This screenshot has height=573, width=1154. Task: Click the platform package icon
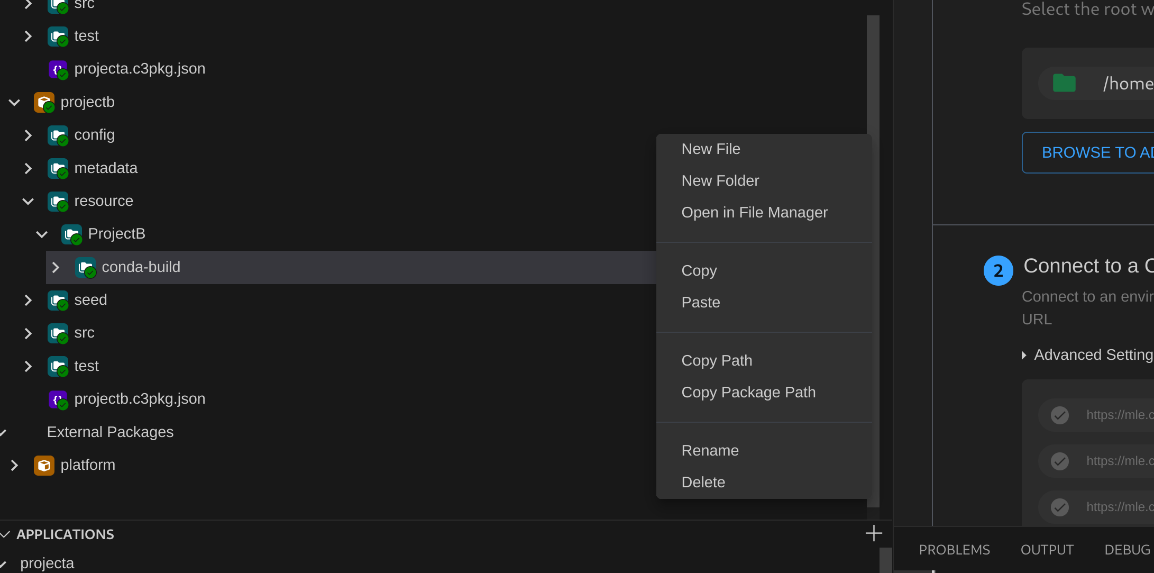coord(44,465)
